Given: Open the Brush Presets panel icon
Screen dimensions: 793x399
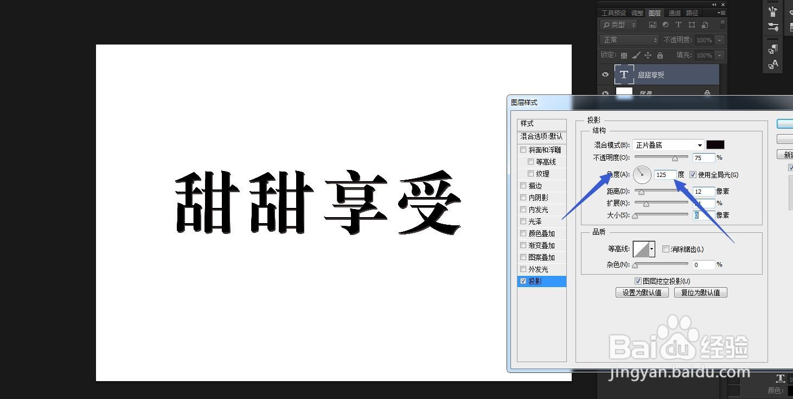Looking at the screenshot, I should click(772, 11).
